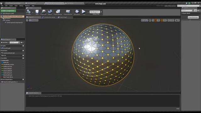Compile the blueprint
Screen dimensions: 201x113
pos(29,12)
